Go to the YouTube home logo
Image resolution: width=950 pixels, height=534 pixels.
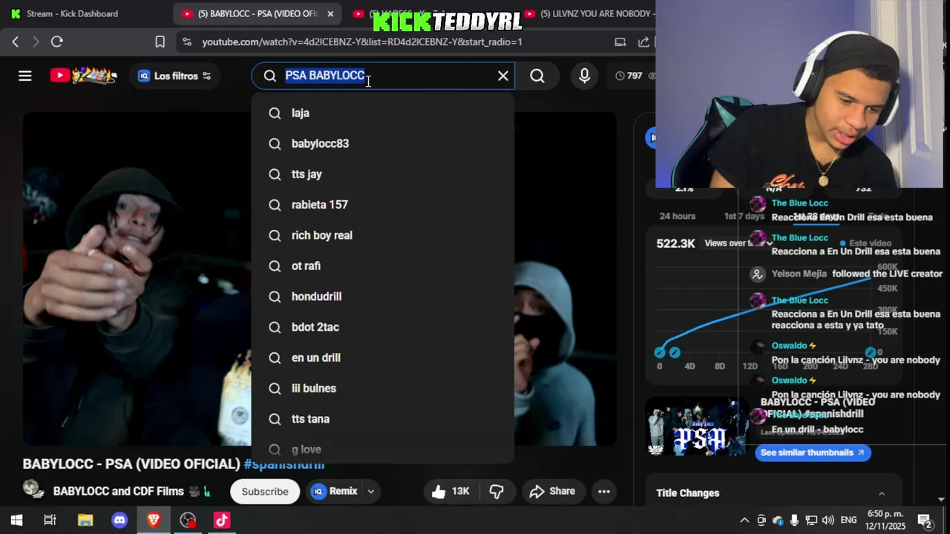[x=84, y=76]
